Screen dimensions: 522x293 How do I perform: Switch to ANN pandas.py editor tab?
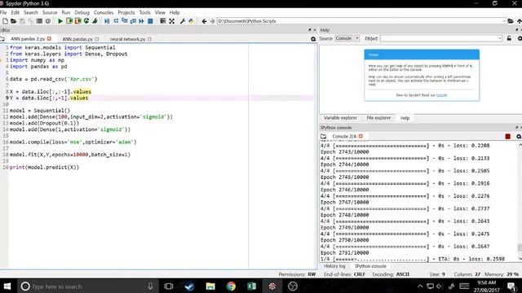coord(77,39)
